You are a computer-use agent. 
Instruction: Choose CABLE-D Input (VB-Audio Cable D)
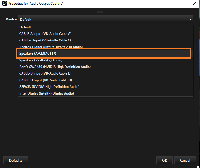[x=106, y=80]
